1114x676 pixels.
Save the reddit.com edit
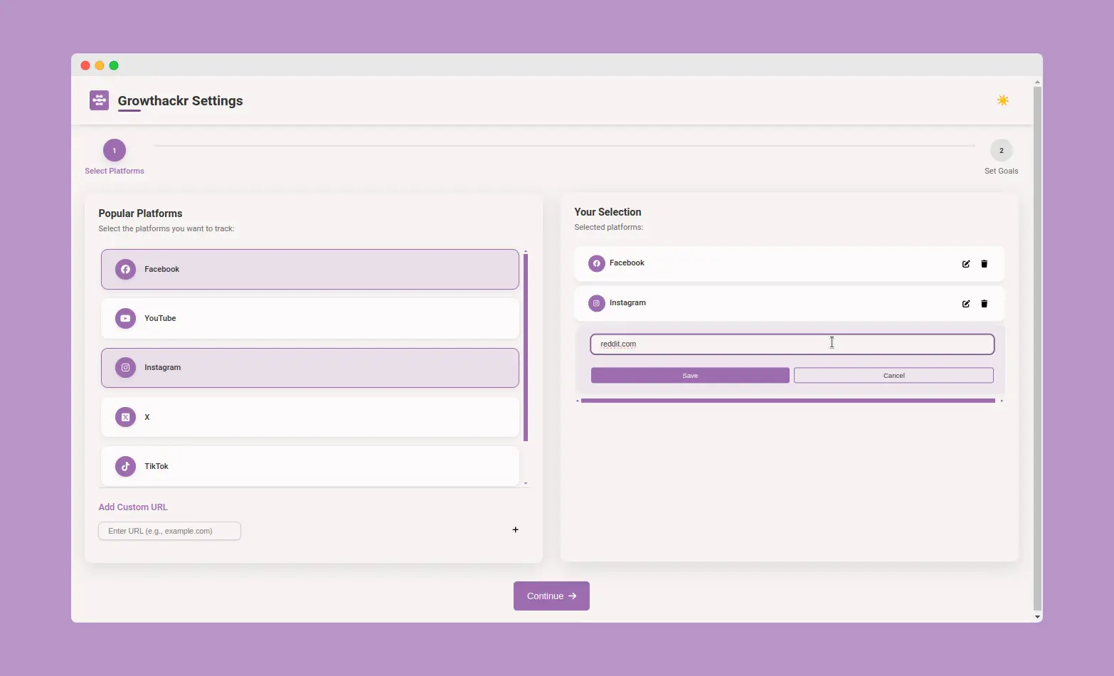click(689, 375)
